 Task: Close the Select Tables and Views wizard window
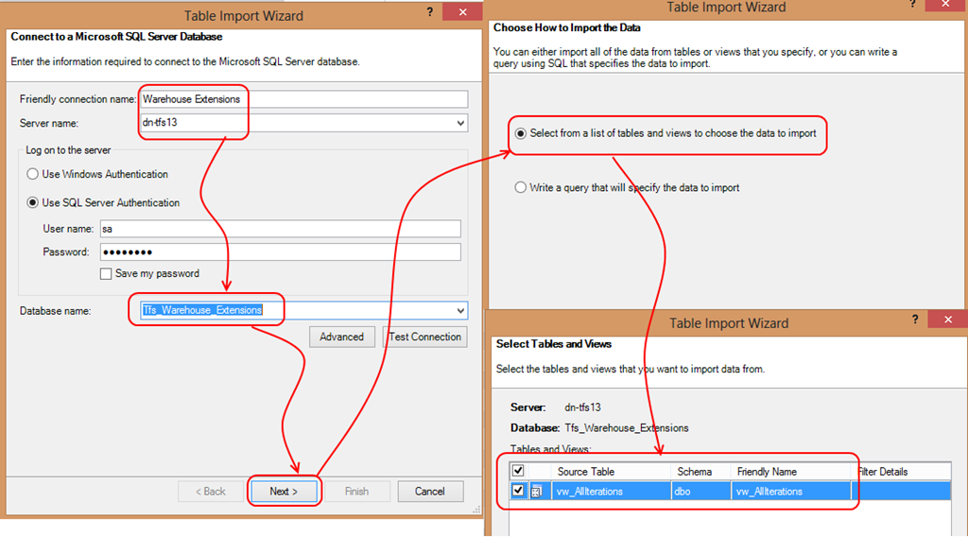949,322
